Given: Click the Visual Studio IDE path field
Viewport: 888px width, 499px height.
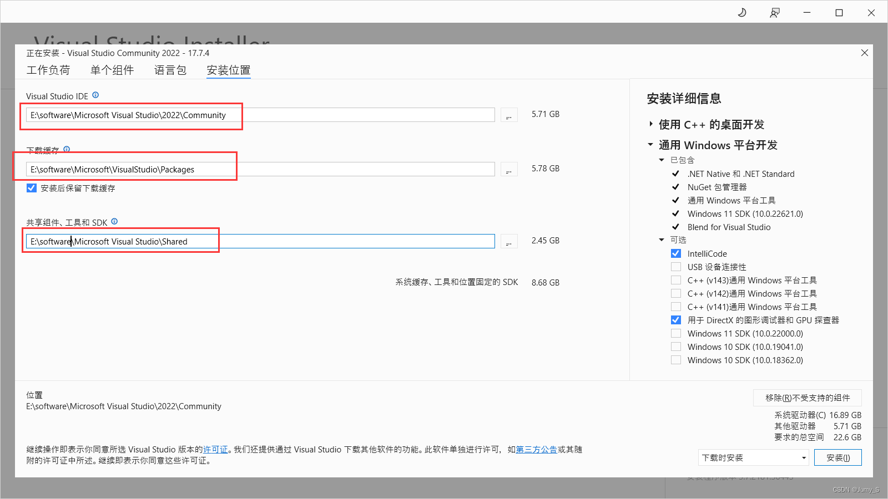Looking at the screenshot, I should click(x=260, y=115).
